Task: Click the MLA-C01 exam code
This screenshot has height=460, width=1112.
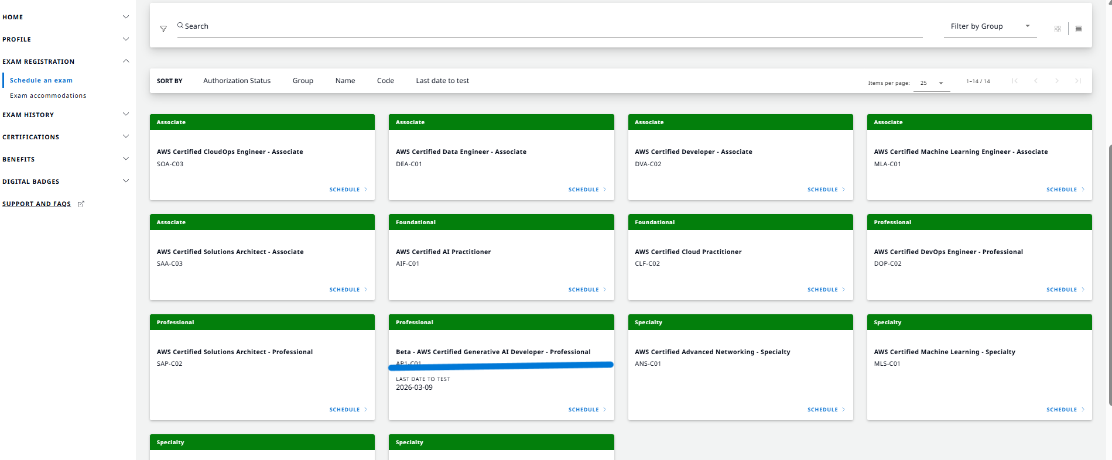Action: (x=887, y=164)
